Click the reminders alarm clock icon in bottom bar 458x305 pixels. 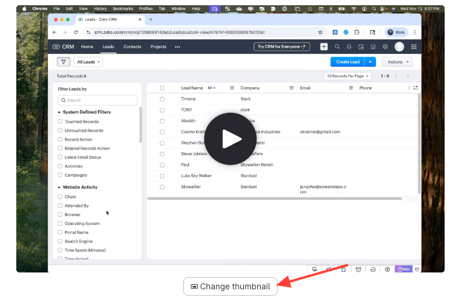pos(358,269)
